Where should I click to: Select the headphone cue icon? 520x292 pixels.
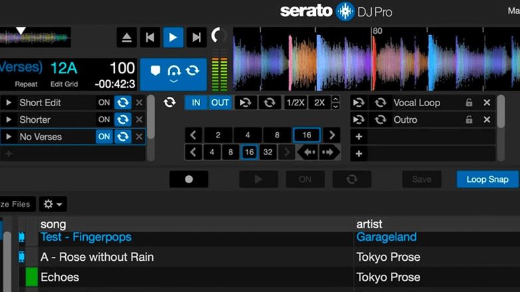point(174,70)
